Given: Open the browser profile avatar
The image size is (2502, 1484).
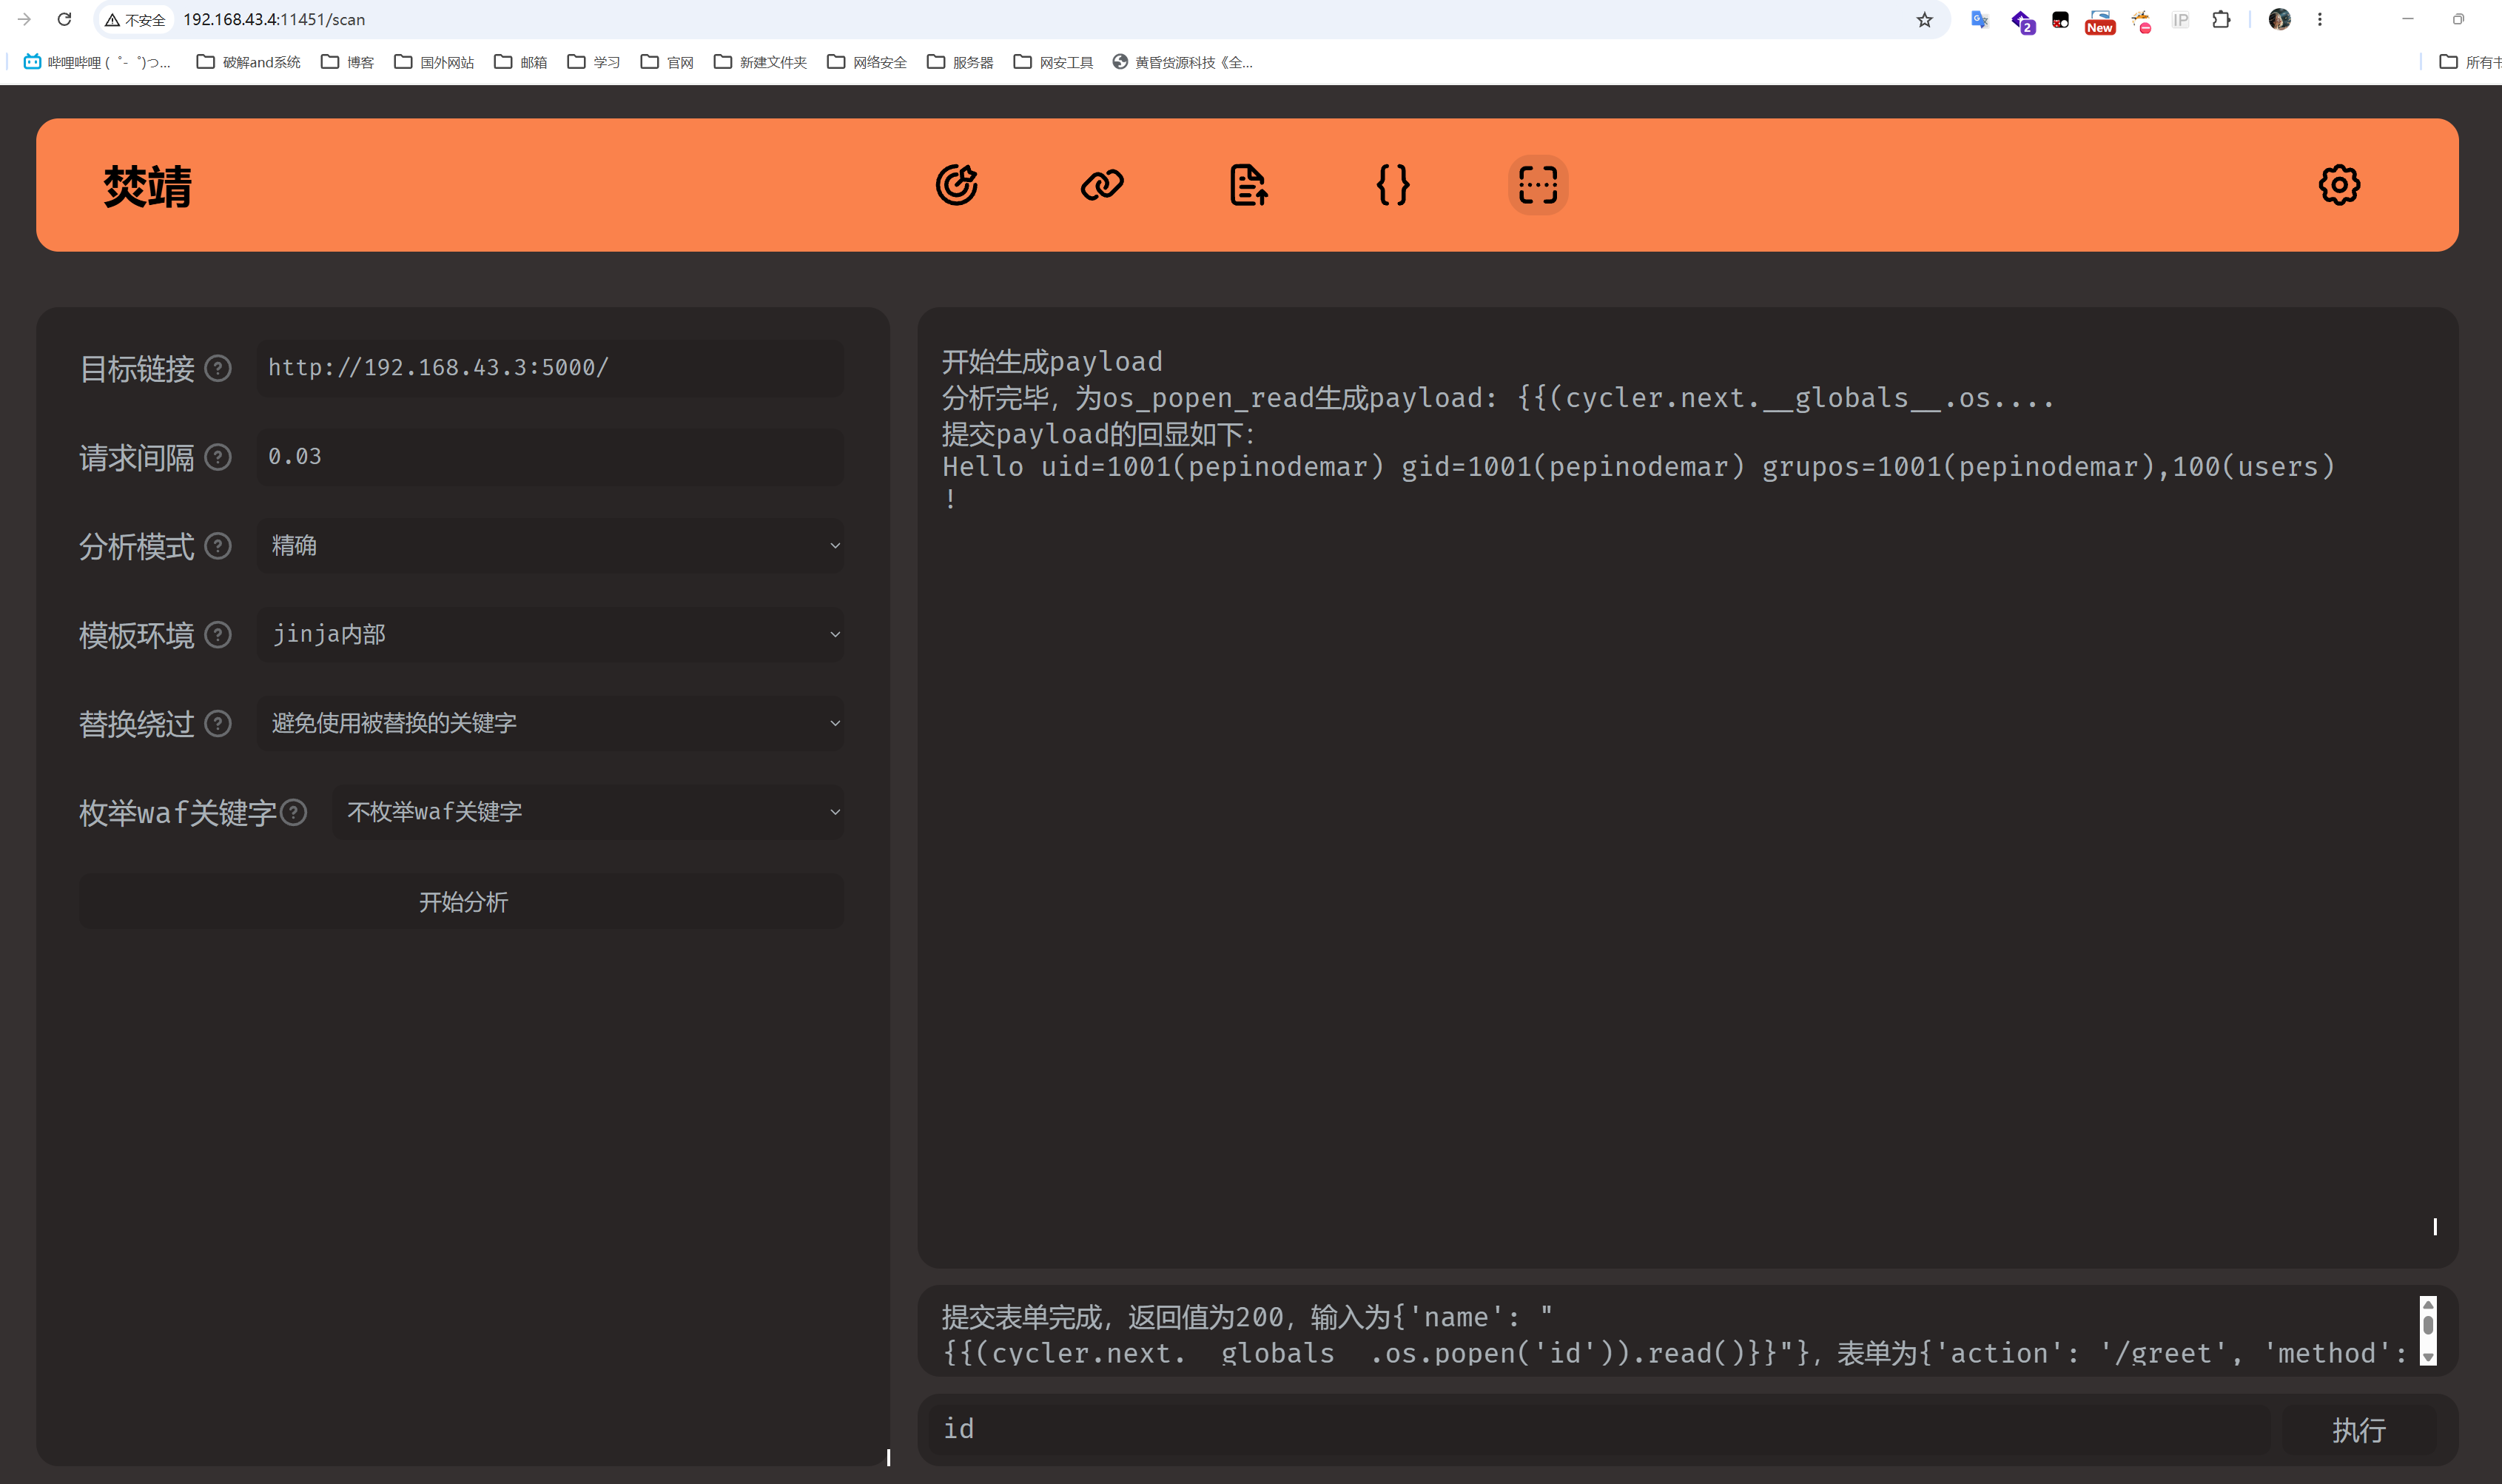Looking at the screenshot, I should (x=2279, y=20).
